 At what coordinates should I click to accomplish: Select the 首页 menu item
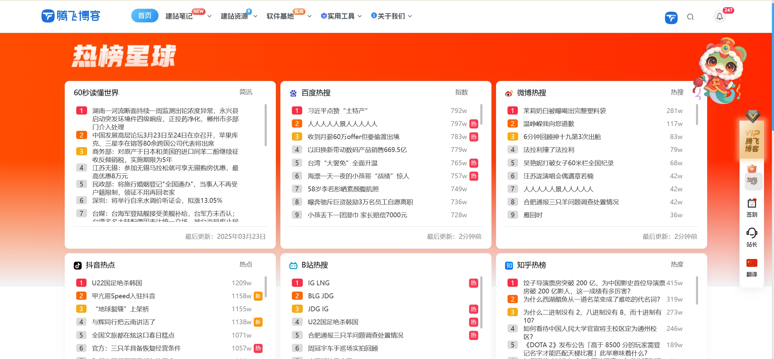click(x=145, y=16)
